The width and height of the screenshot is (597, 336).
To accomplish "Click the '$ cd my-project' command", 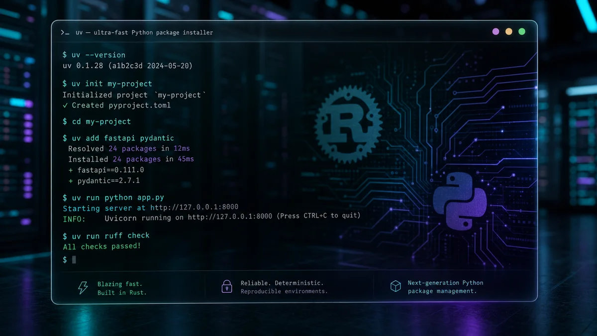I will (97, 121).
